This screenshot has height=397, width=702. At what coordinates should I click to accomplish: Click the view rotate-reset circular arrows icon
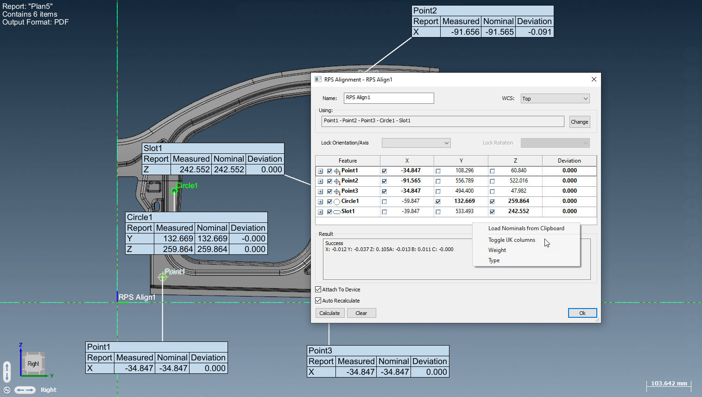[x=6, y=390]
